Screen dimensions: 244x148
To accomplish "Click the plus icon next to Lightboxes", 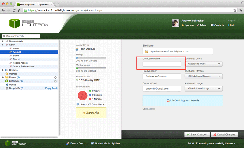I will pos(55,81).
